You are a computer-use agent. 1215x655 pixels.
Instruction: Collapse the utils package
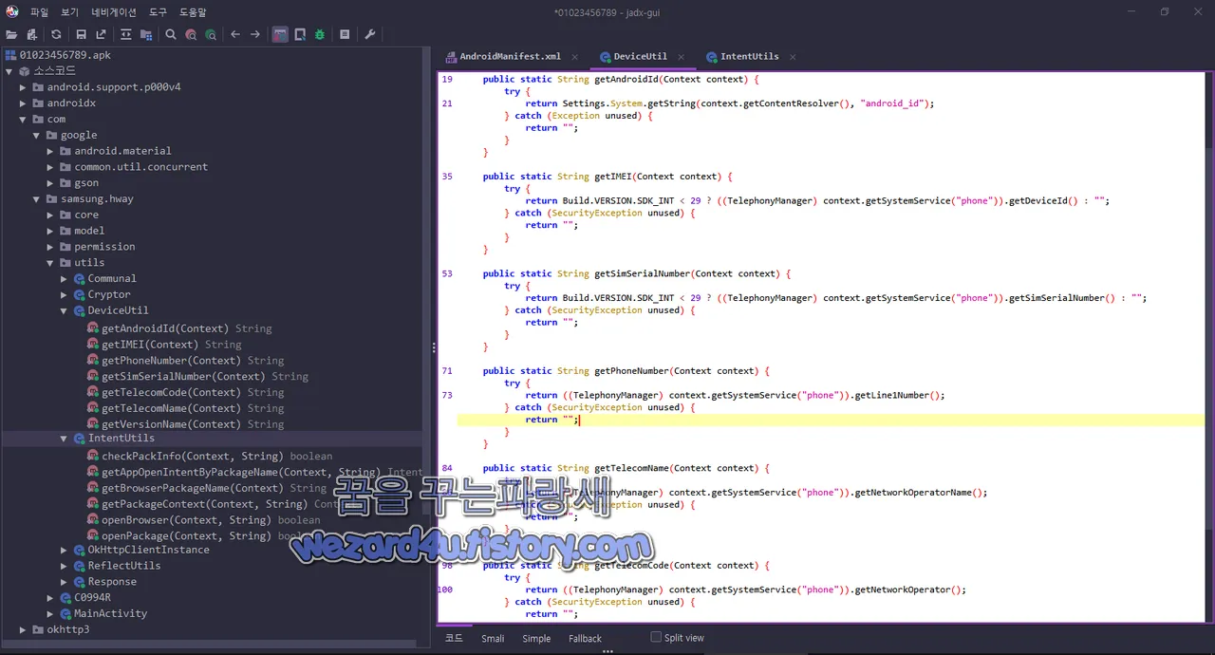click(x=51, y=263)
